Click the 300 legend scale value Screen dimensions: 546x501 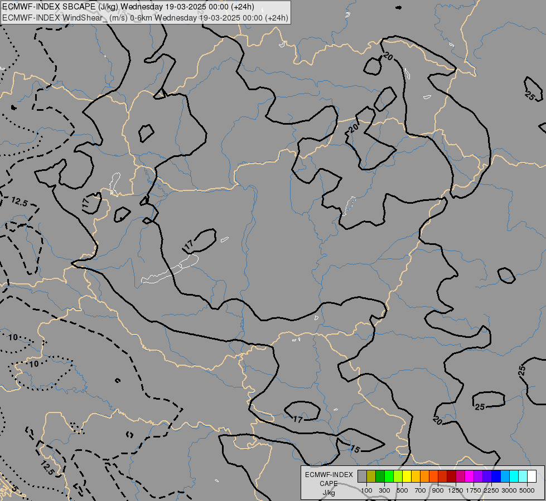[384, 490]
